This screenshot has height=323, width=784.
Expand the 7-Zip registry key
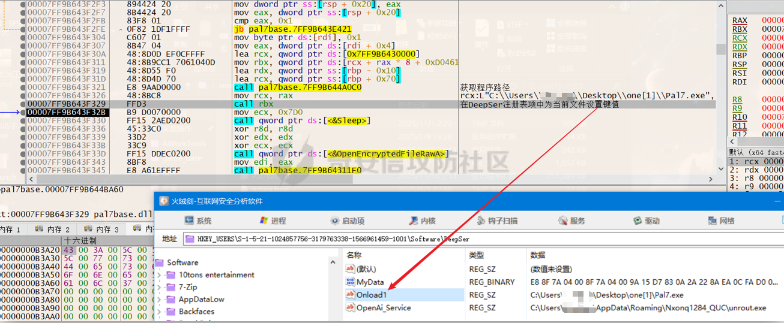(160, 287)
